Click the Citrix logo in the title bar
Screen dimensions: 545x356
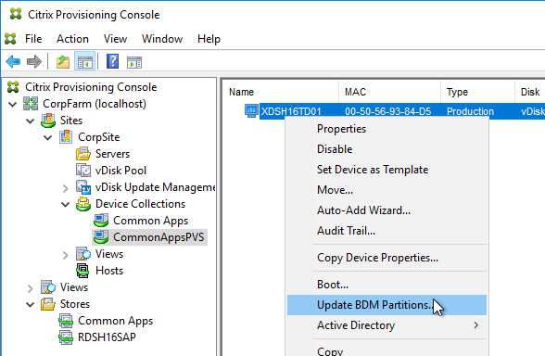pyautogui.click(x=16, y=14)
